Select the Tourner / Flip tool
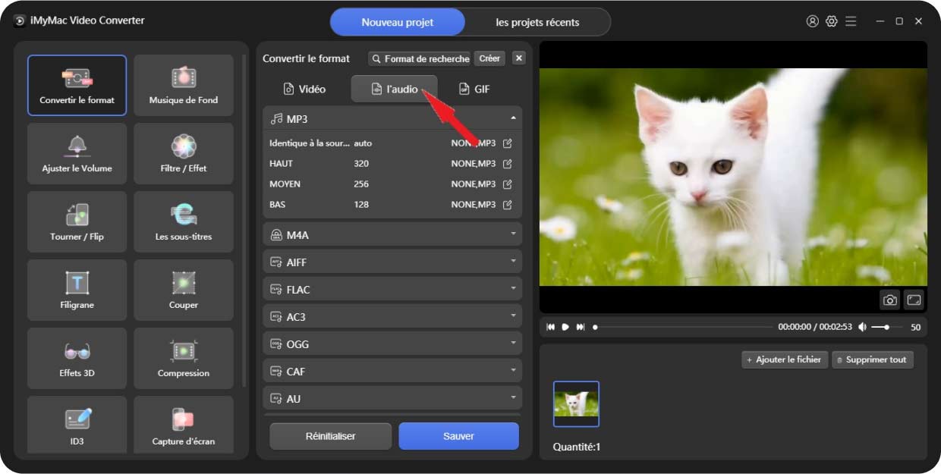This screenshot has width=941, height=474. 77,221
